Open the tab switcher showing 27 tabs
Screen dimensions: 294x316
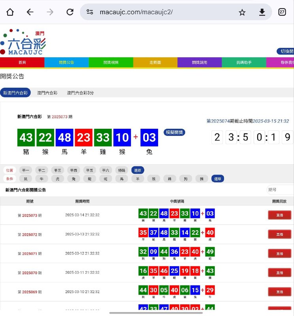click(x=282, y=12)
